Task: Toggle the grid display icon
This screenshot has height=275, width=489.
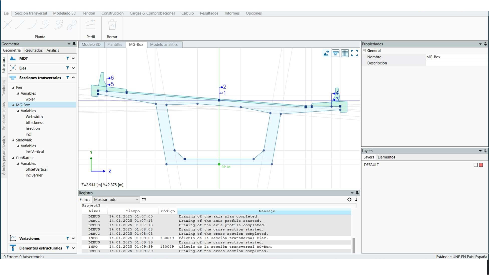Action: point(345,53)
